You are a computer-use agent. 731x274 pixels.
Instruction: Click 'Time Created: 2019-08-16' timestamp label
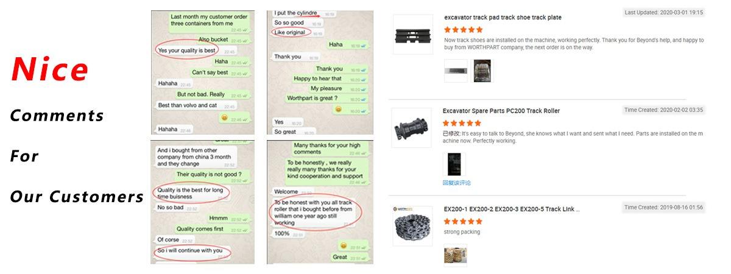tap(663, 207)
